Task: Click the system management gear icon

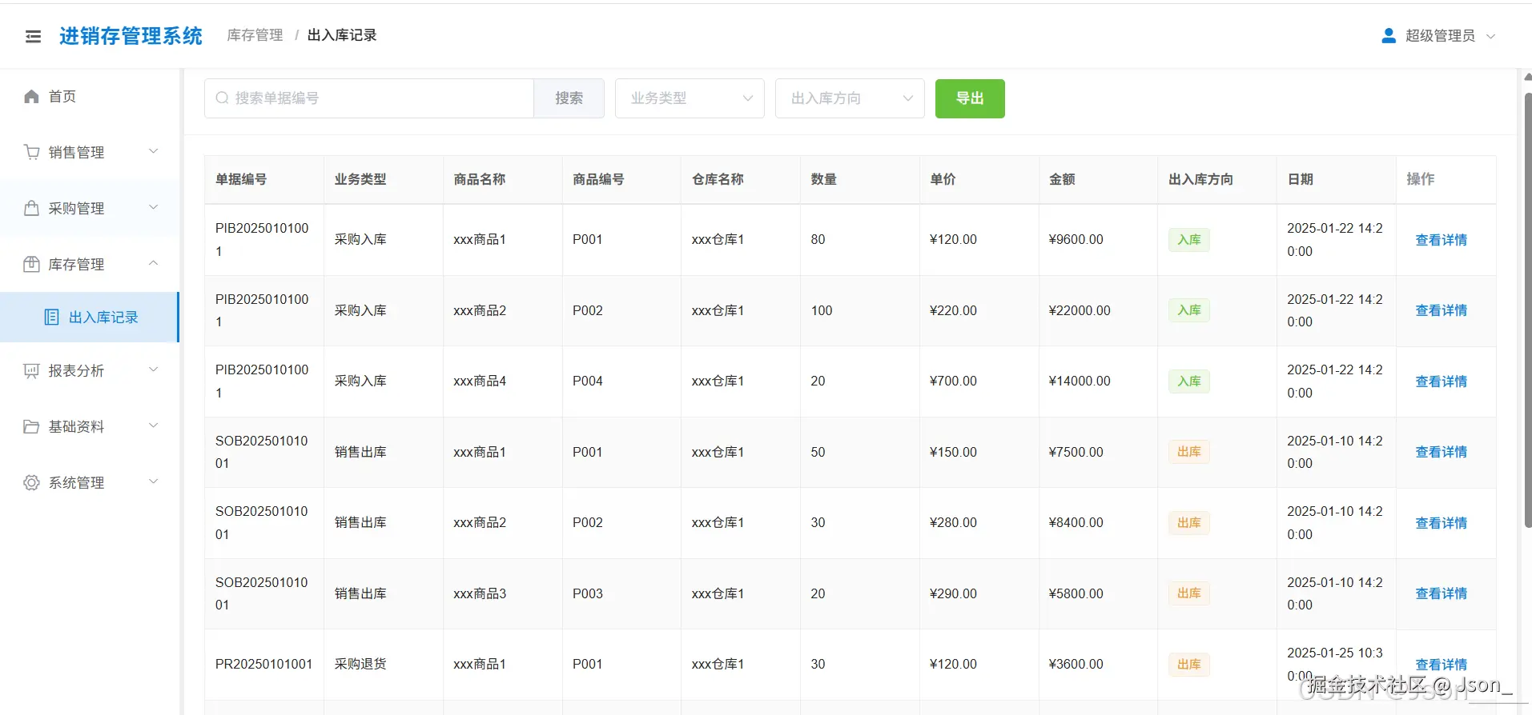Action: pyautogui.click(x=31, y=482)
